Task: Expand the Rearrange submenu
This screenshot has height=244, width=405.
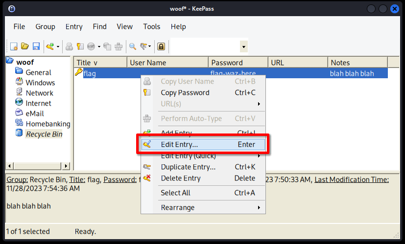Action: [203, 208]
